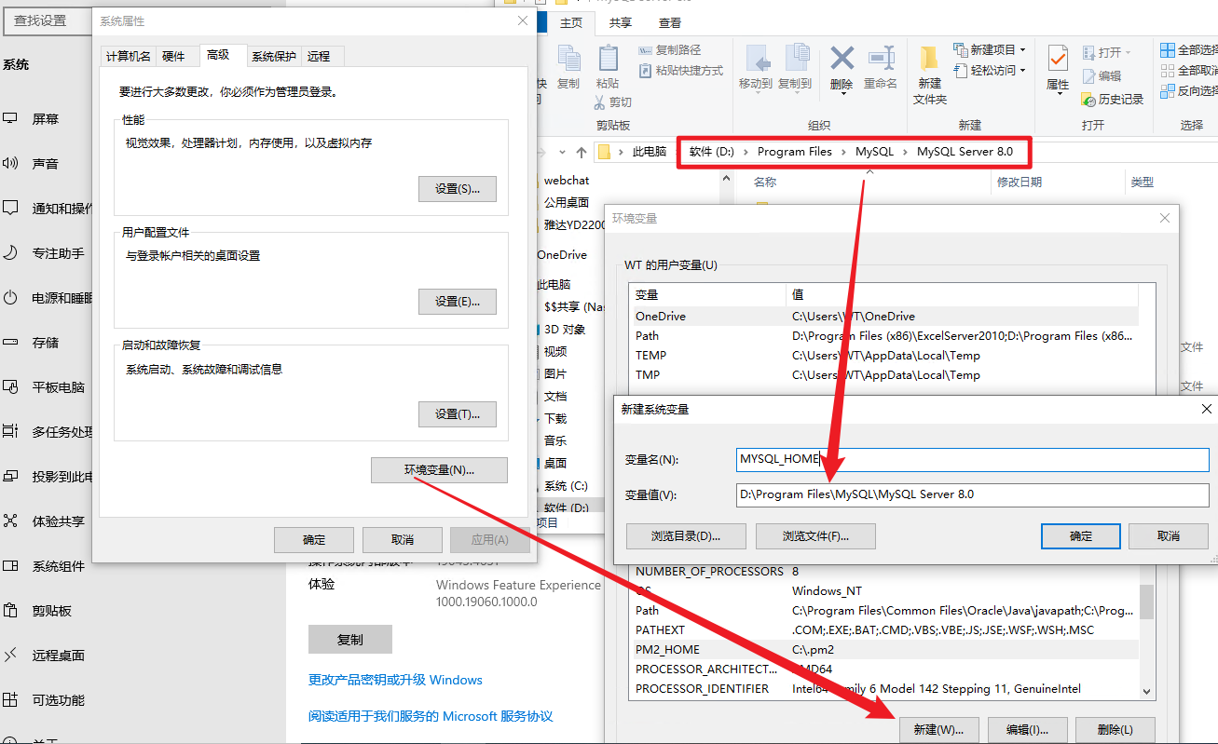
Task: Click the red X Delete icon
Action: click(842, 60)
